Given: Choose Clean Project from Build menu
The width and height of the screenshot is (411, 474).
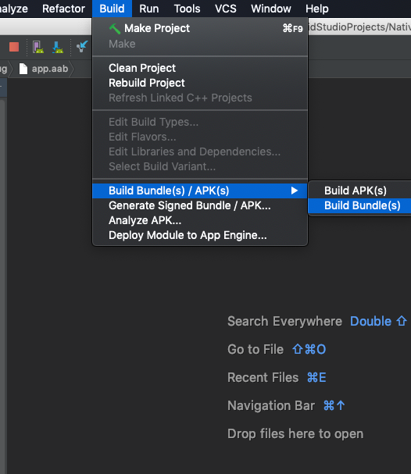Looking at the screenshot, I should click(x=200, y=68).
